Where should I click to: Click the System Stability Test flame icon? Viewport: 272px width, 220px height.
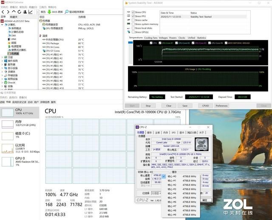point(126,3)
